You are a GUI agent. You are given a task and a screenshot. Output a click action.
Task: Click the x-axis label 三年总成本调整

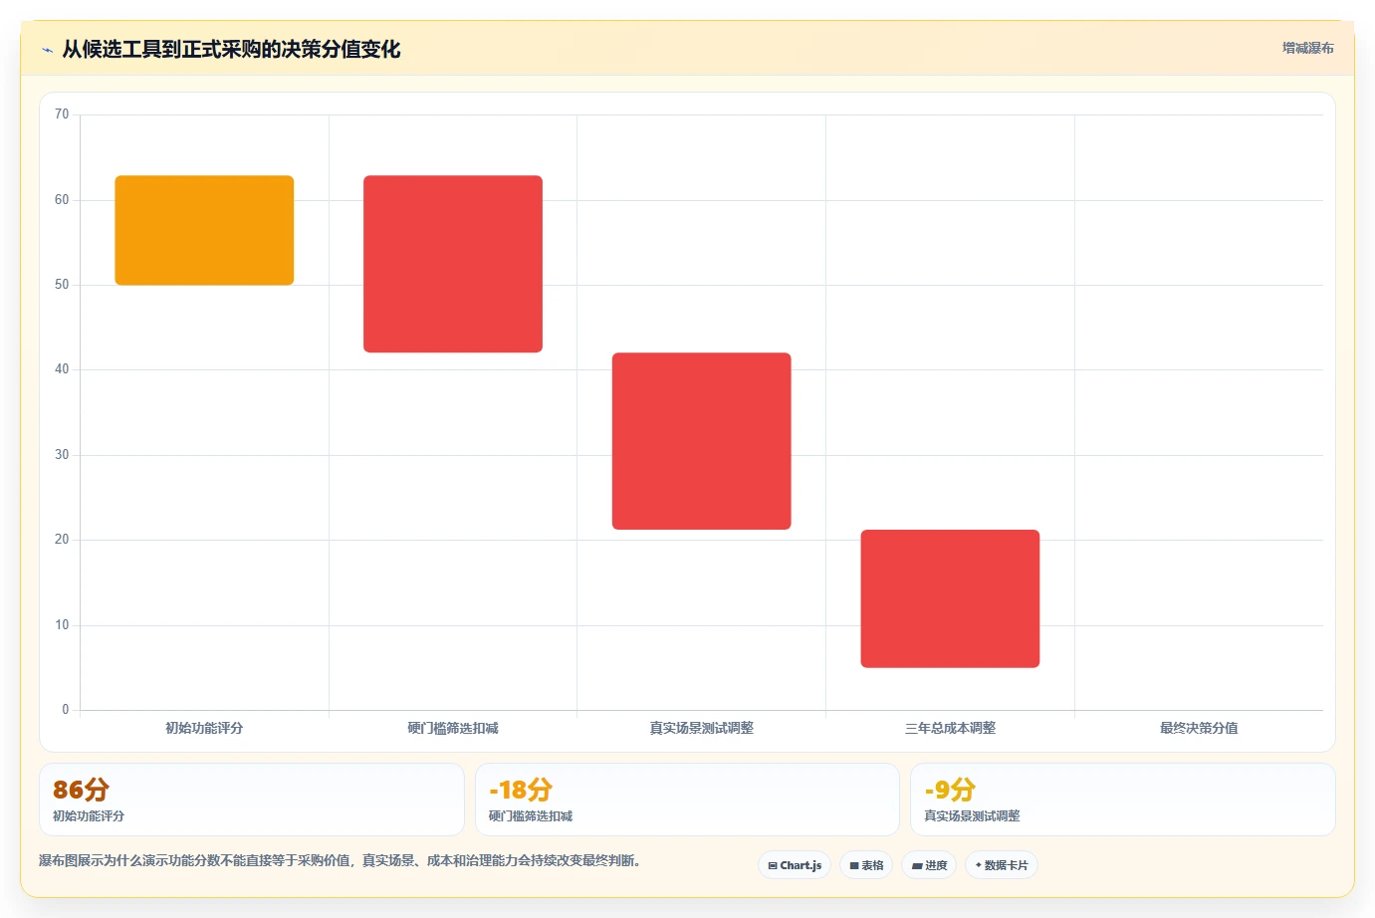click(x=950, y=728)
